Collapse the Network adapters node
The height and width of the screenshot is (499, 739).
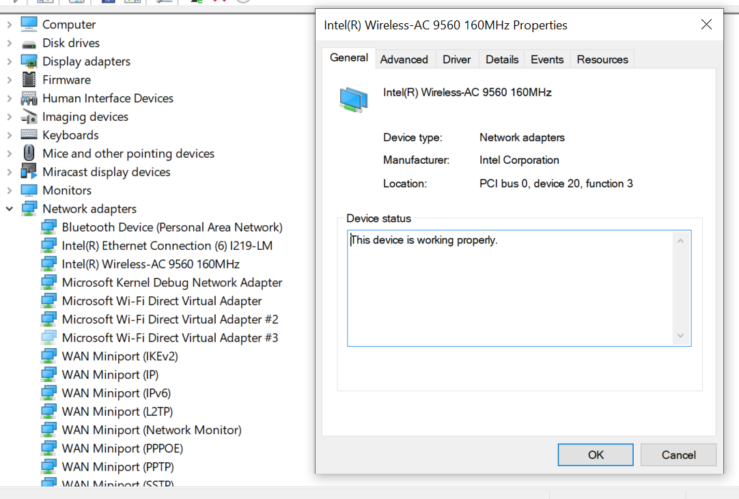(10, 209)
